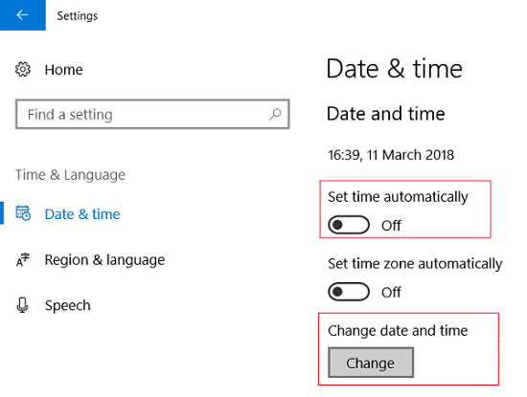Viewport: 527px width, 397px height.
Task: Focus the Find a setting box
Action: (152, 114)
